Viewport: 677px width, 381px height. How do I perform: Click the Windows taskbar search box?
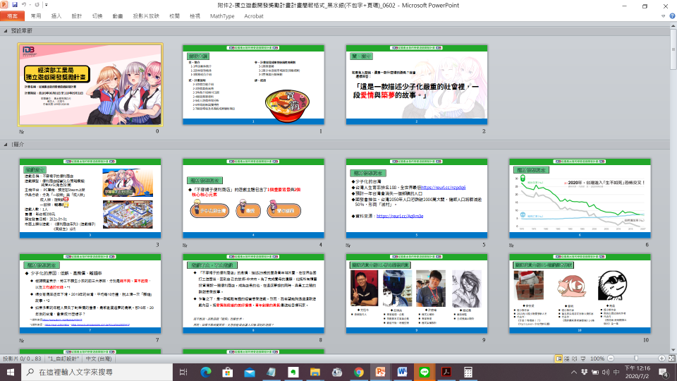coord(97,372)
